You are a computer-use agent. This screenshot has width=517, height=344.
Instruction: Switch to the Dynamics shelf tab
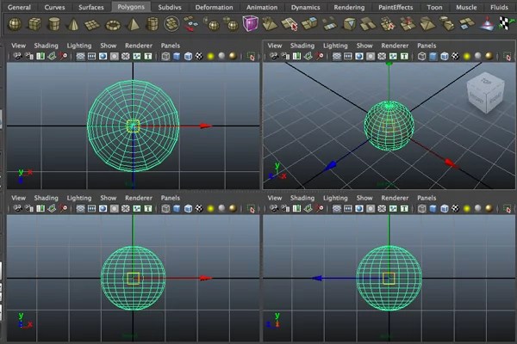pyautogui.click(x=306, y=7)
